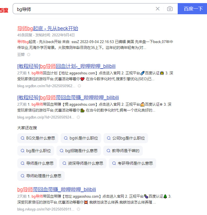Open result [教程经验]bg导师带回血带赚

pos(68,98)
